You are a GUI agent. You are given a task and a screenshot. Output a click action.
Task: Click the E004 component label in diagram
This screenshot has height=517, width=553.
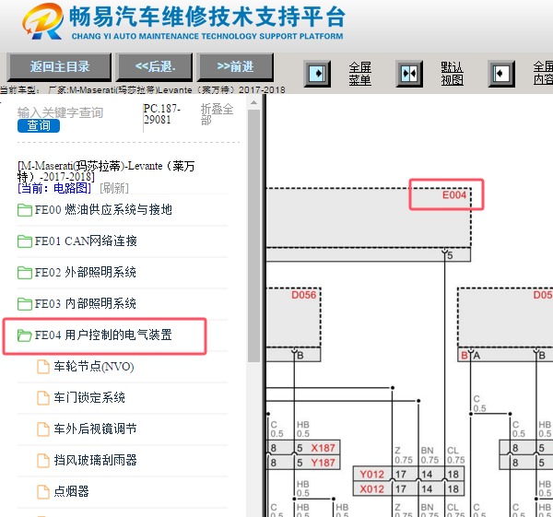(x=454, y=195)
